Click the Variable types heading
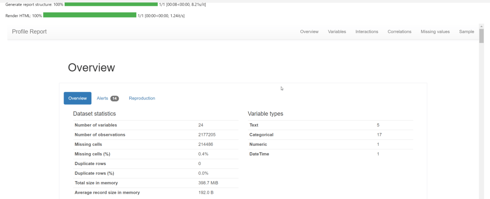Screen dimensions: 490x199 (265, 114)
